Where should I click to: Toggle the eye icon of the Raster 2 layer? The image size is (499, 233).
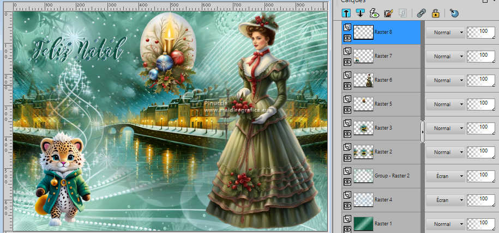tap(347, 158)
